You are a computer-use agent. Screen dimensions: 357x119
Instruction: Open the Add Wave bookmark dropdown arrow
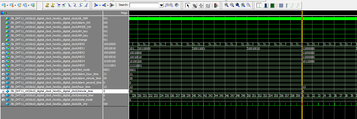click(7, 5)
